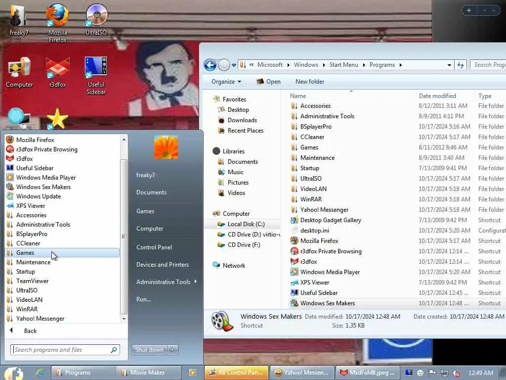Select CD Drive (F:) in navigation pane
506x380 pixels.
click(x=244, y=245)
